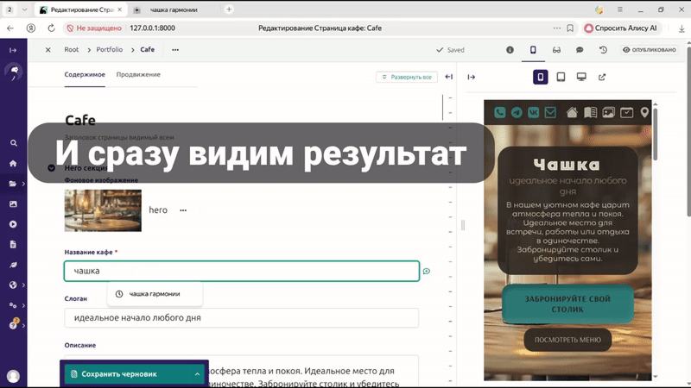The height and width of the screenshot is (388, 691).
Task: Click Cafe breadcrumb
Action: [x=147, y=50]
